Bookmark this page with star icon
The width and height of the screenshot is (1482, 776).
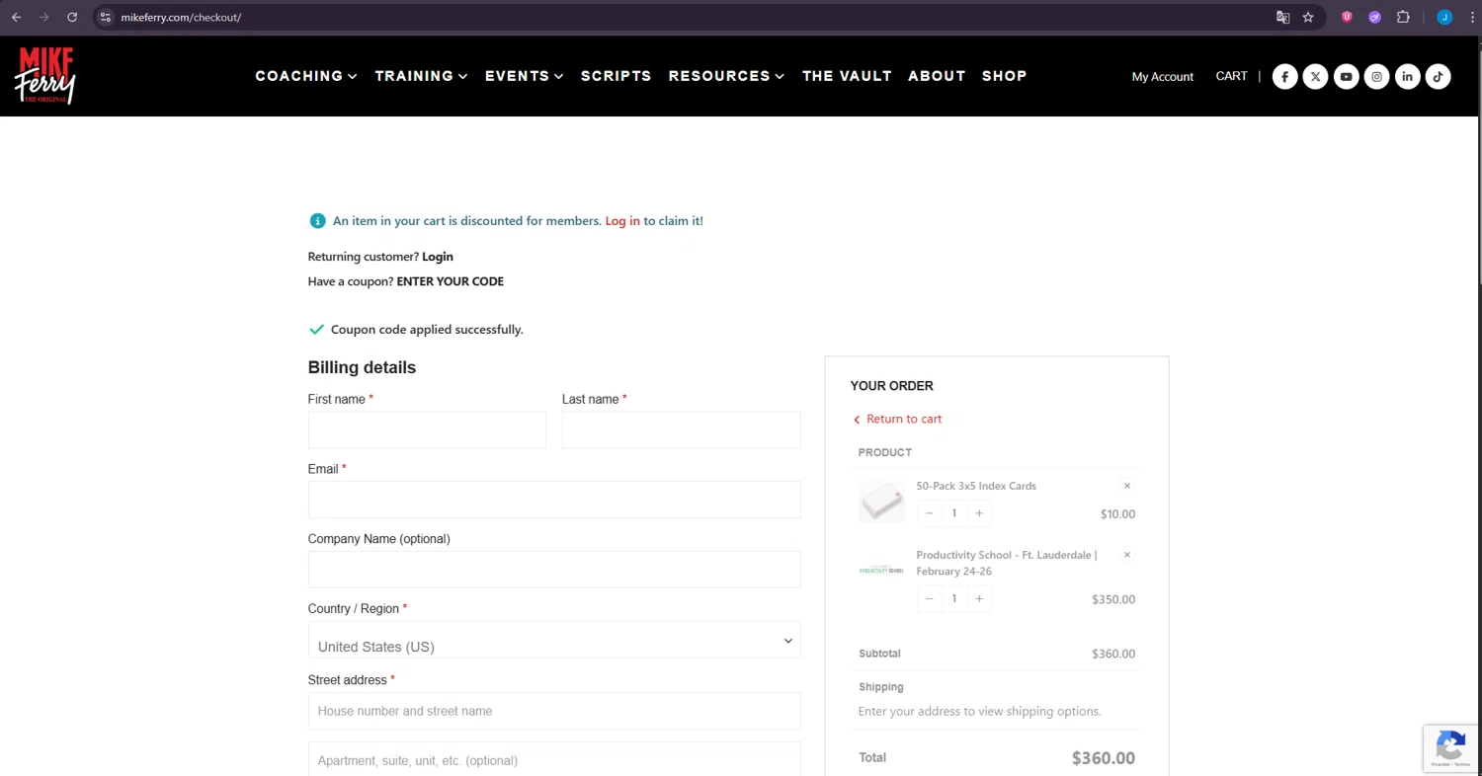click(1308, 17)
